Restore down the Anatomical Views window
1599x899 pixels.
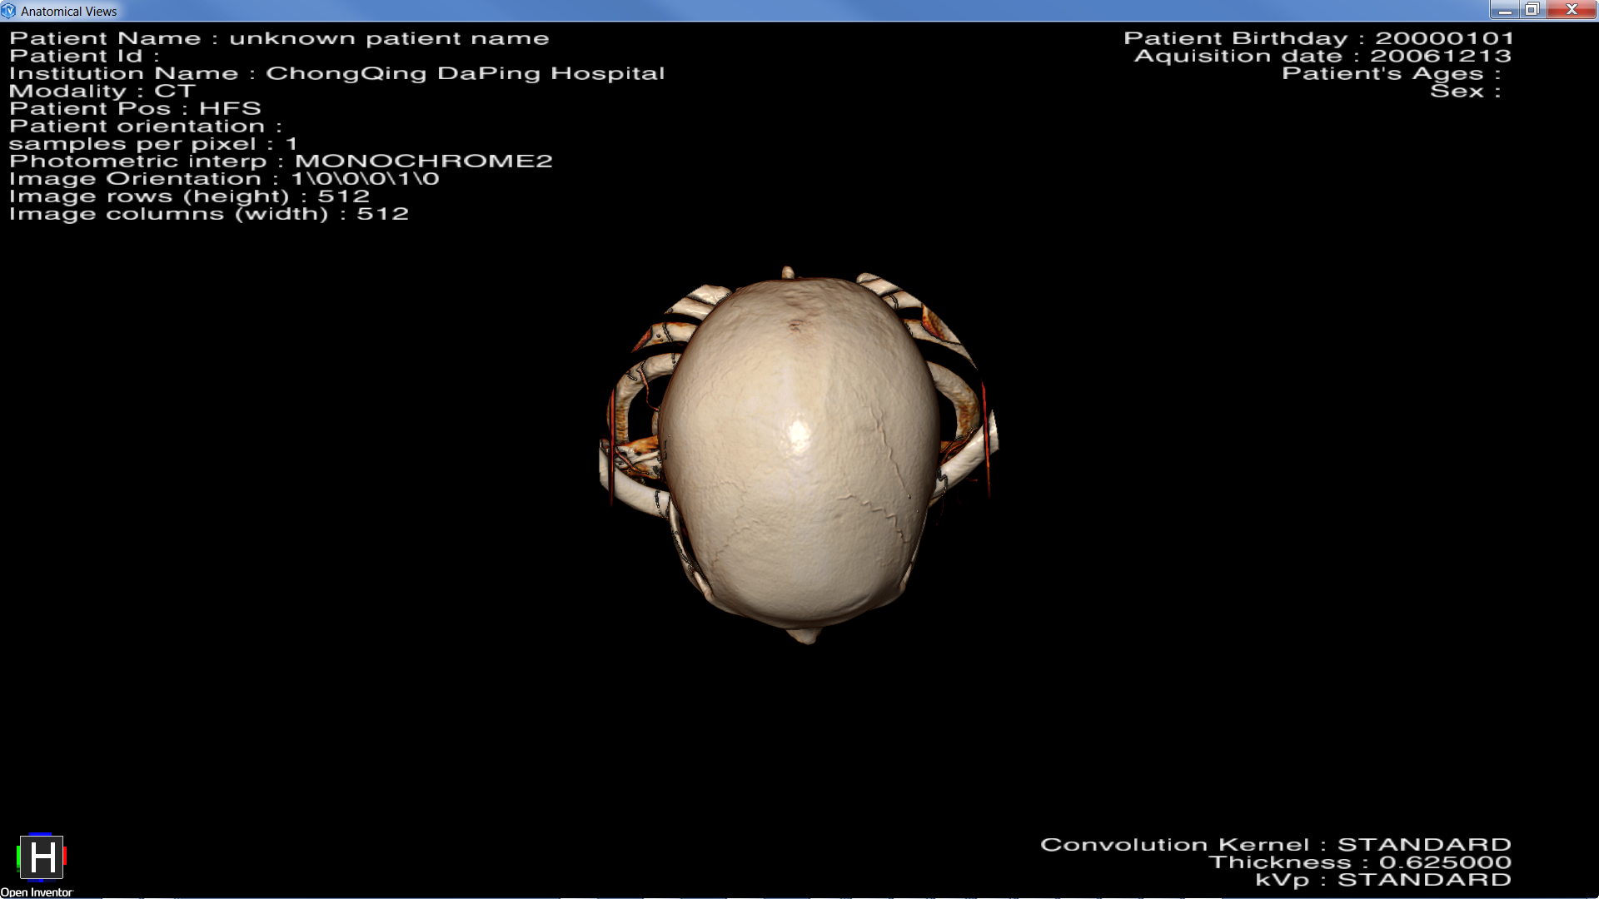click(x=1532, y=10)
